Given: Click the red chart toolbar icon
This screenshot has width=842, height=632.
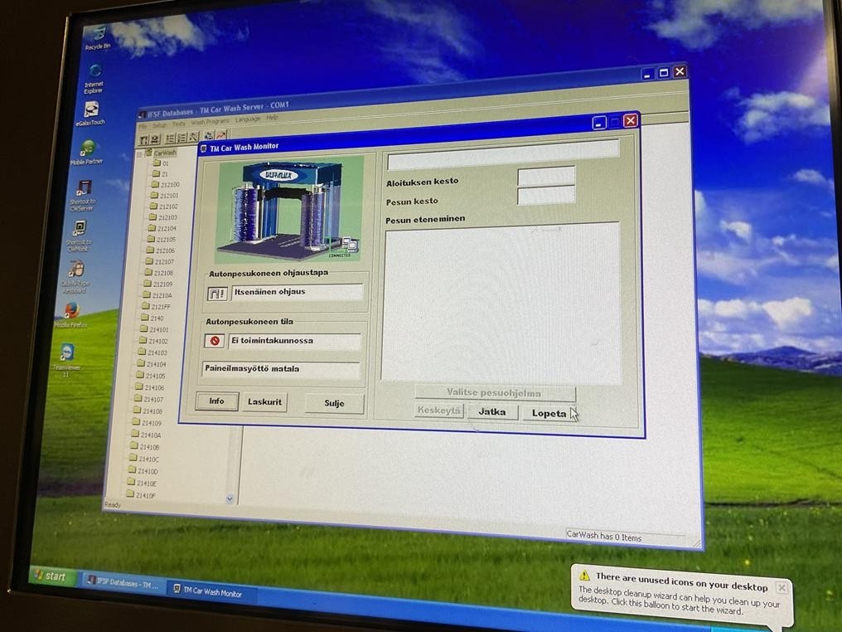Looking at the screenshot, I should (220, 135).
